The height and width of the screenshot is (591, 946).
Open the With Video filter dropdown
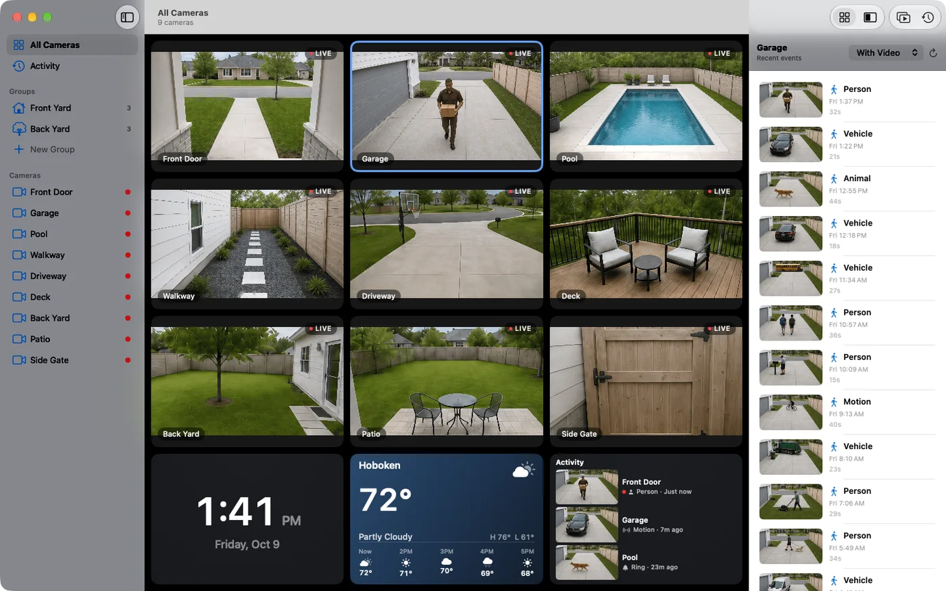(886, 53)
